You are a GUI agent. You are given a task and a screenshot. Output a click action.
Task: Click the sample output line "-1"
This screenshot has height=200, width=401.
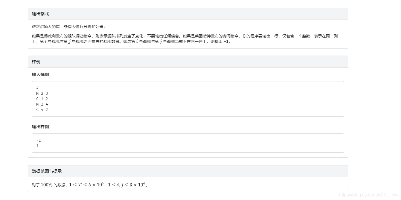pyautogui.click(x=39, y=140)
